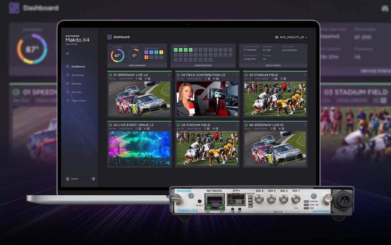Screen dimensions: 391x245
Task: Click status icon of 04 LIVE EVENT VENUE LS
Action: (x=110, y=125)
